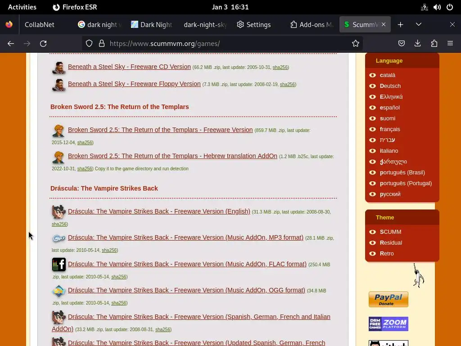Click the address bar URL field
This screenshot has width=461, height=346.
223,44
